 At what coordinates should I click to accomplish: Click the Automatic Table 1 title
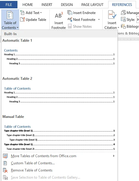pyautogui.click(x=17, y=40)
